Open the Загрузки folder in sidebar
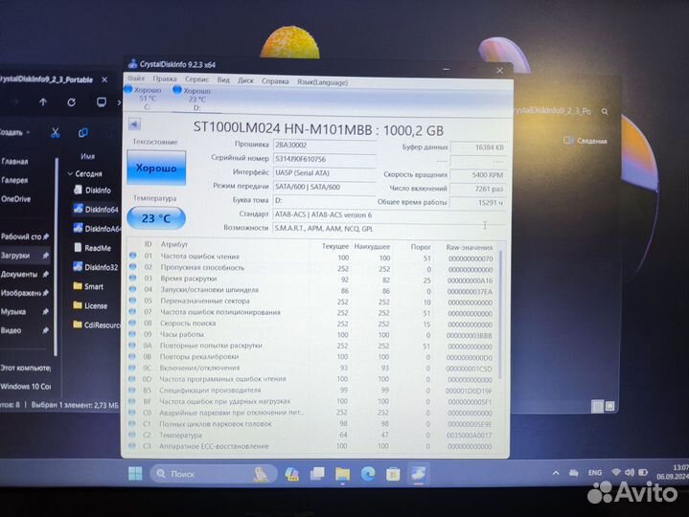This screenshot has height=517, width=689. [x=15, y=256]
